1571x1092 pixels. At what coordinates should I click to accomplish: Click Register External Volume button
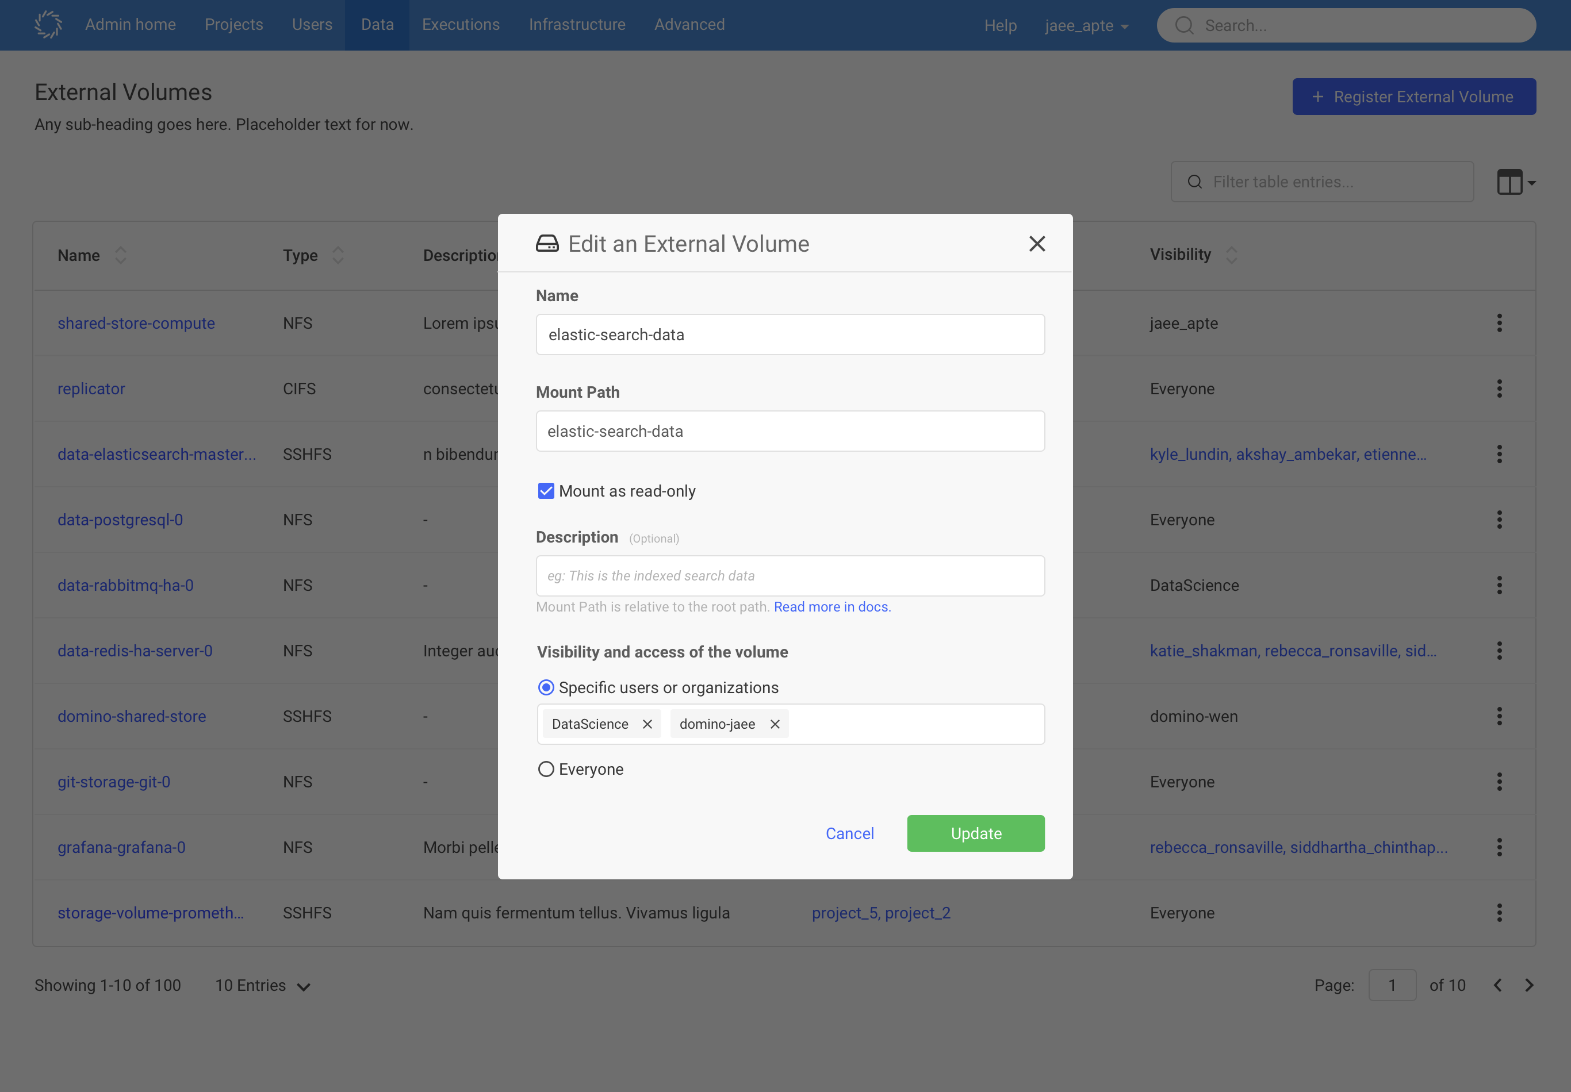[1413, 97]
